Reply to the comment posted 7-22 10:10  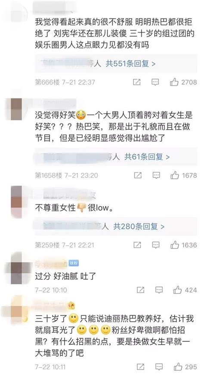click(159, 290)
